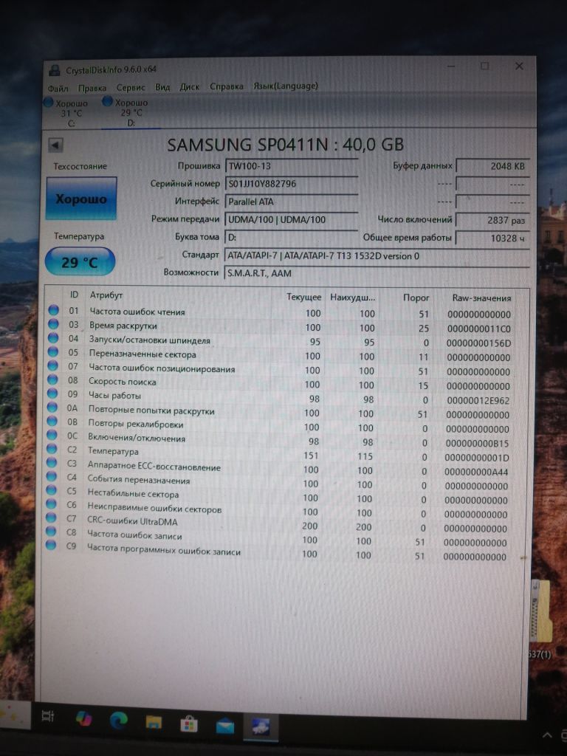Click status circle for Частота ошибок чтения
This screenshot has width=567, height=756.
coord(54,310)
